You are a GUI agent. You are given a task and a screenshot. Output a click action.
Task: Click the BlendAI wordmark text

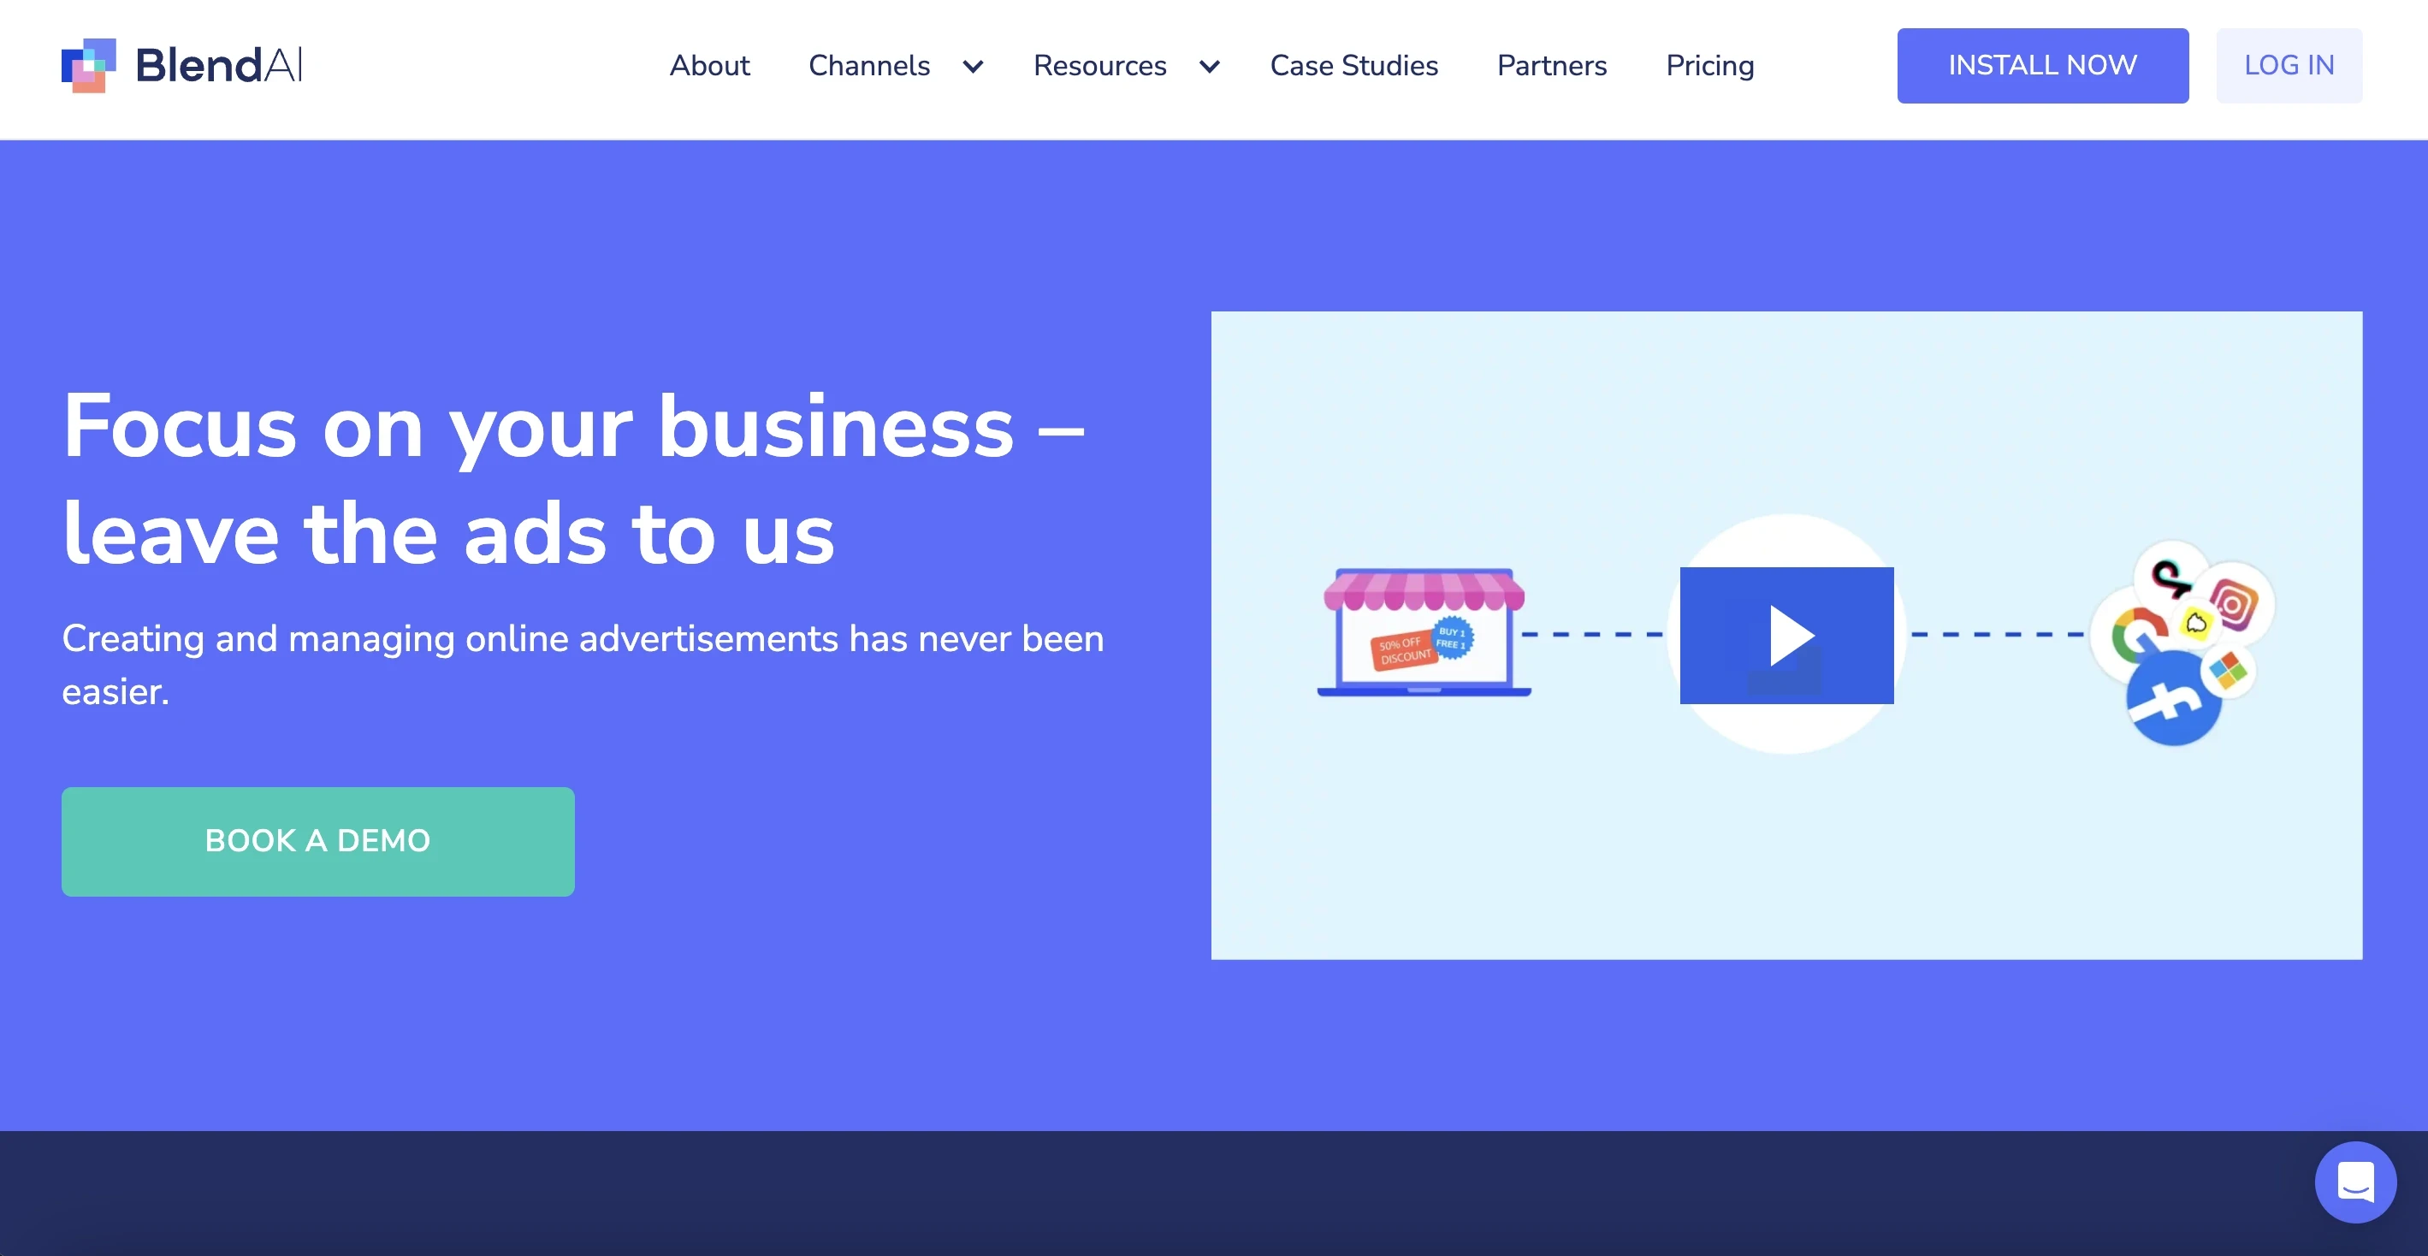coord(219,65)
